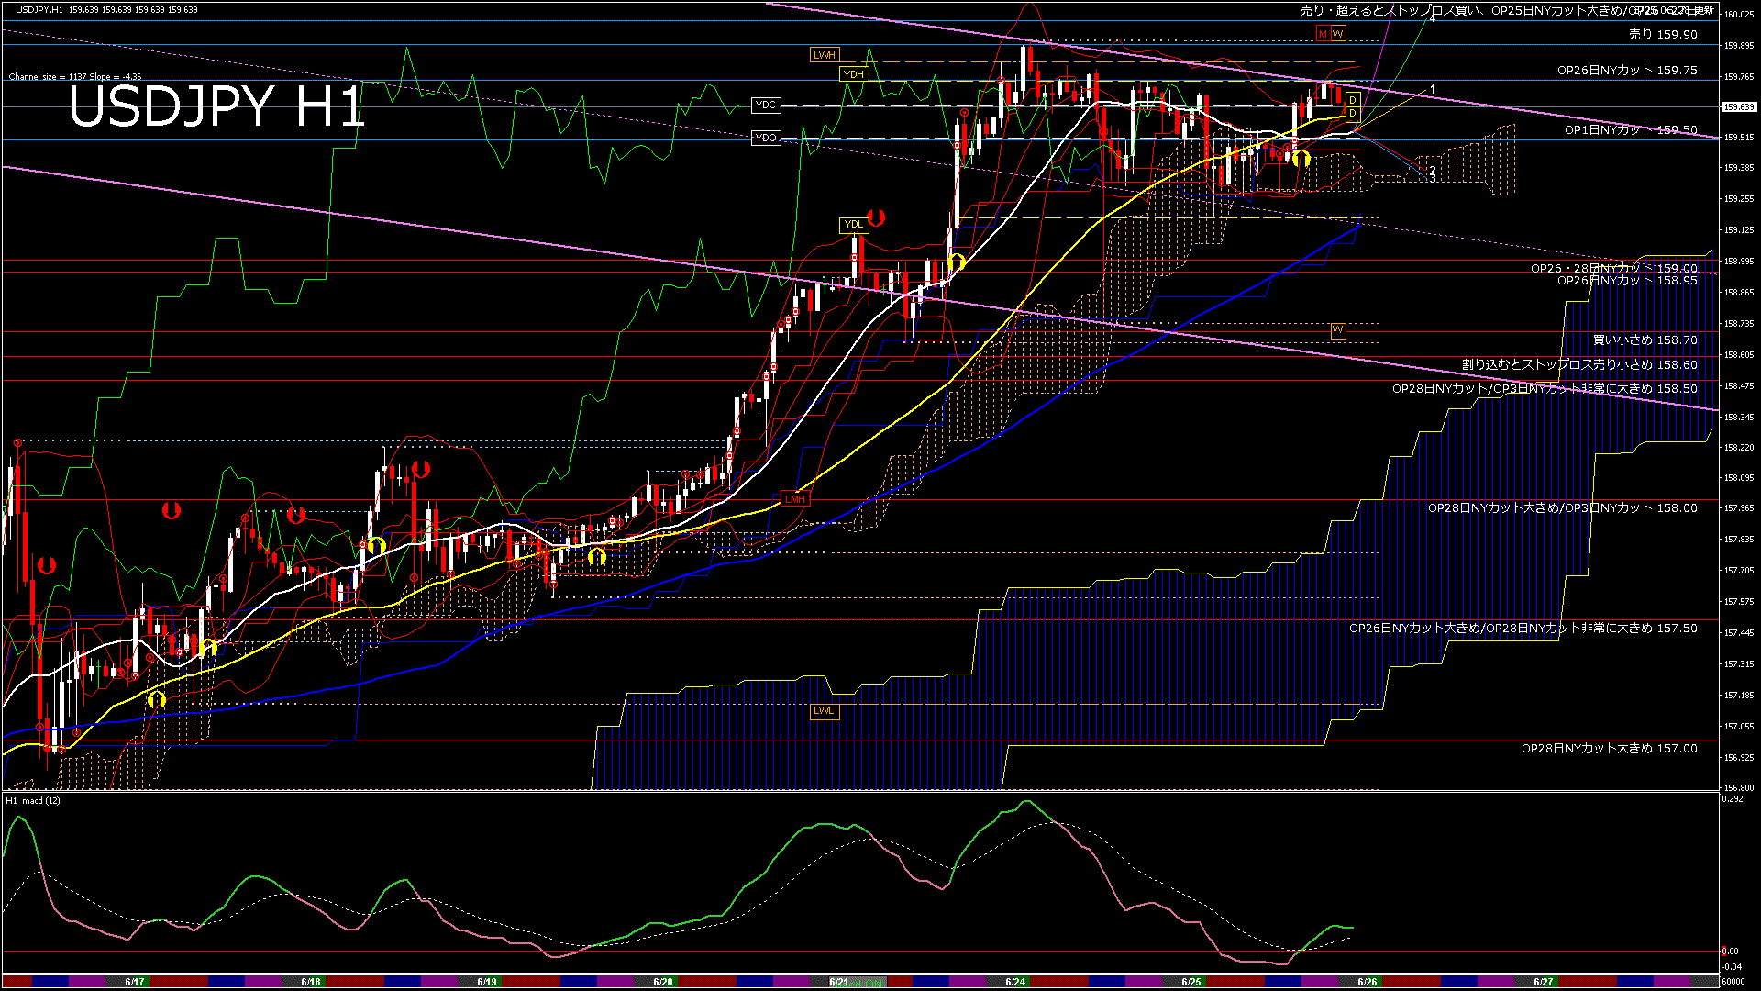Click the 6/18 date marker
Image resolution: width=1761 pixels, height=991 pixels.
pos(311,982)
